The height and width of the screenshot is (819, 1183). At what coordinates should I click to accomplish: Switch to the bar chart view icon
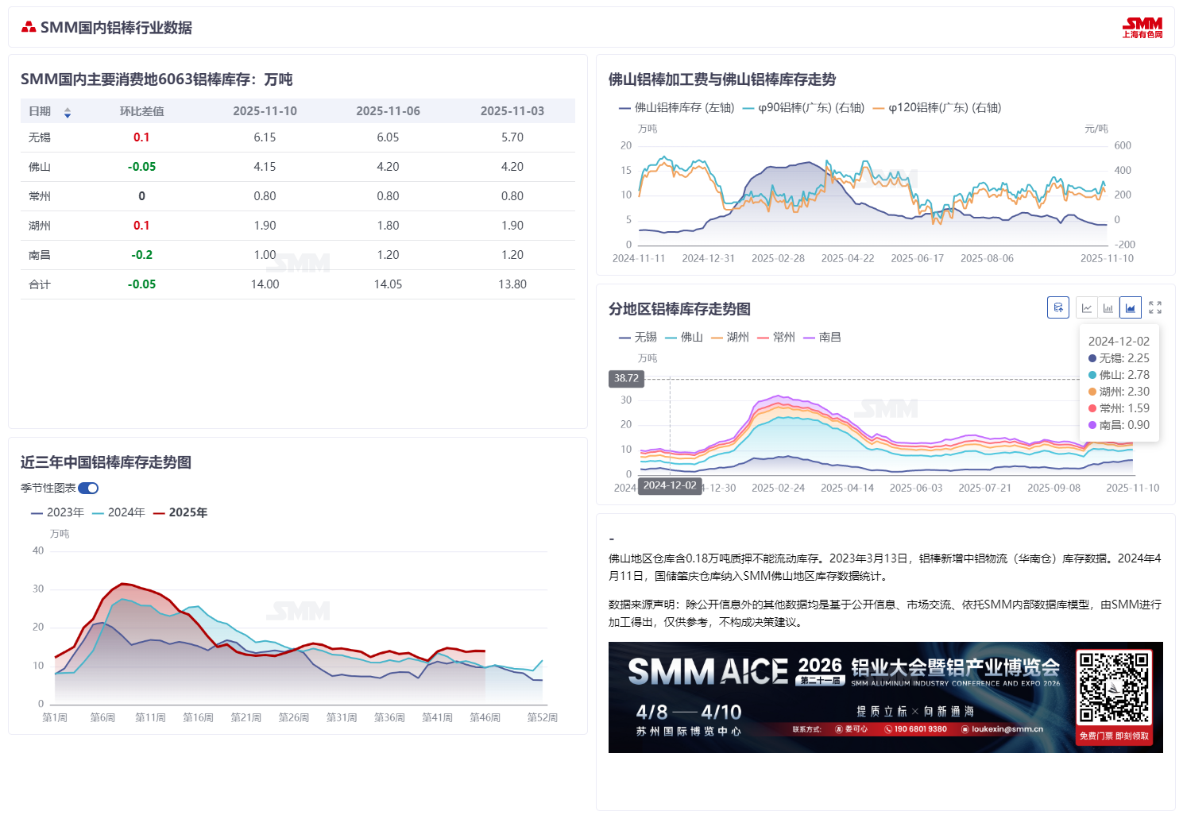(1108, 307)
